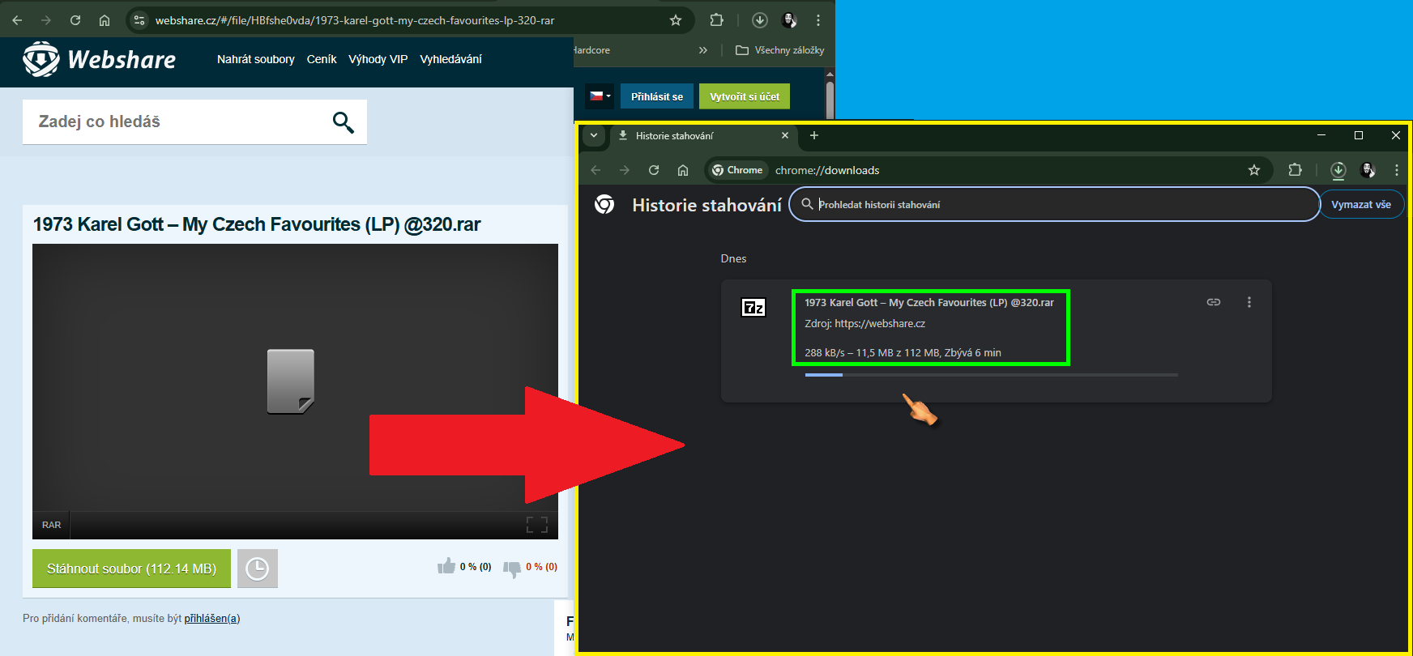
Task: Go home in the downloads window
Action: pyautogui.click(x=683, y=170)
